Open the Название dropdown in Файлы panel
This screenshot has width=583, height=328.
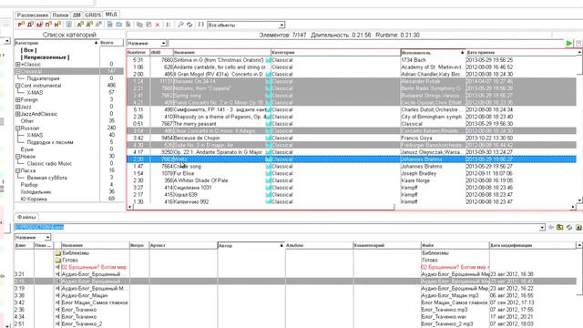click(x=47, y=237)
